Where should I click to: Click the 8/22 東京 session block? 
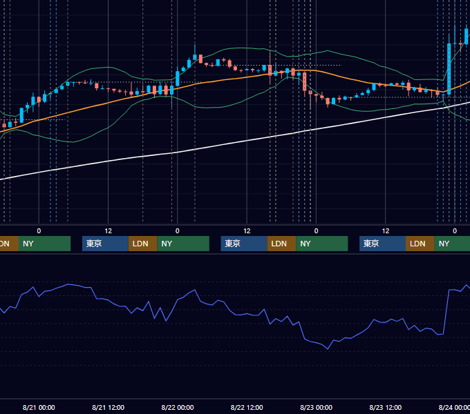[x=244, y=244]
